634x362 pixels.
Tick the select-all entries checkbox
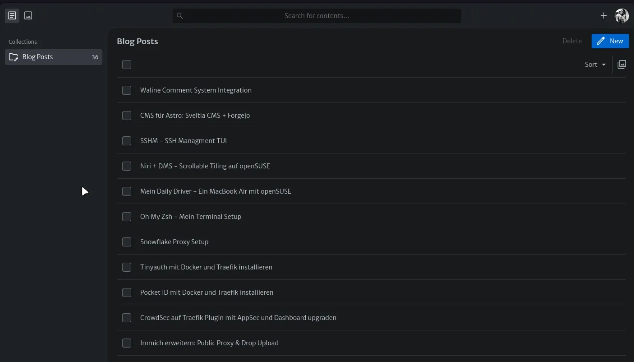(127, 65)
